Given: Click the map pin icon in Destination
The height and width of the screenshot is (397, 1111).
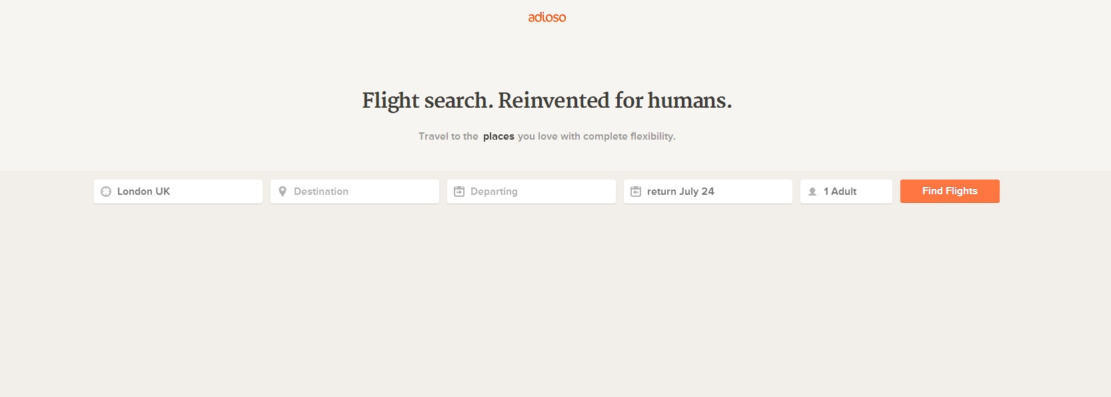Looking at the screenshot, I should pyautogui.click(x=283, y=192).
